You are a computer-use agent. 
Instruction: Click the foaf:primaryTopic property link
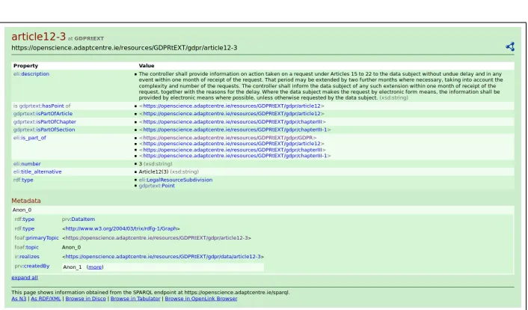point(37,238)
